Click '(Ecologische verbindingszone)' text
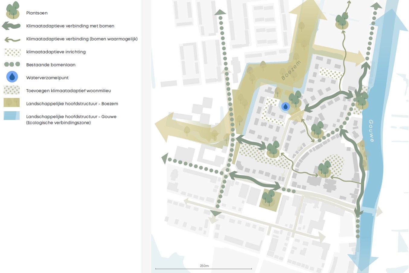 coord(59,123)
